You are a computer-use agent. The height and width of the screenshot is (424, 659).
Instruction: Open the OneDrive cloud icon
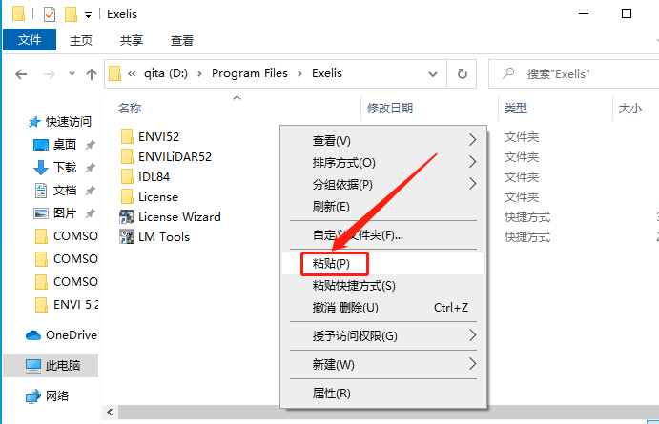33,335
